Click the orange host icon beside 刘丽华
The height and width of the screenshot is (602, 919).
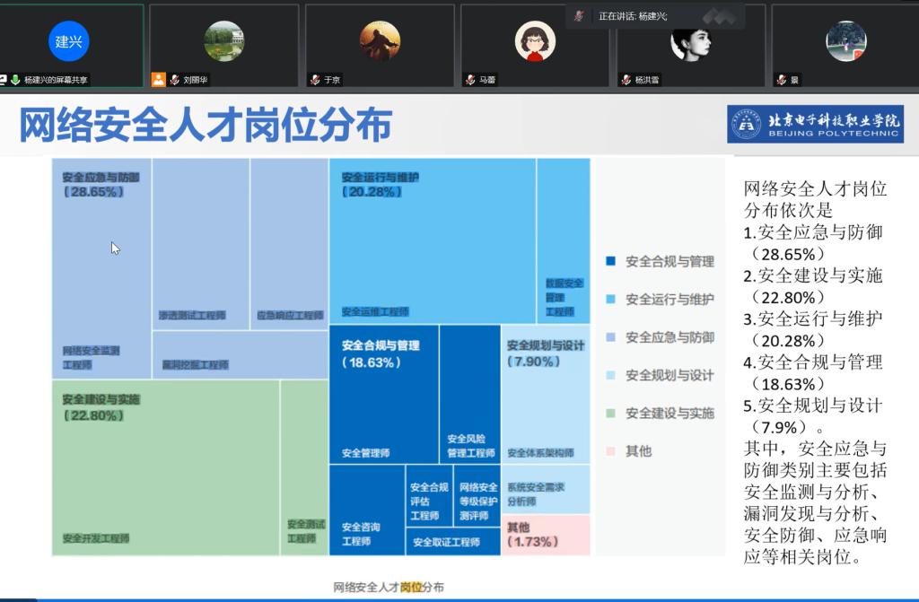click(159, 80)
